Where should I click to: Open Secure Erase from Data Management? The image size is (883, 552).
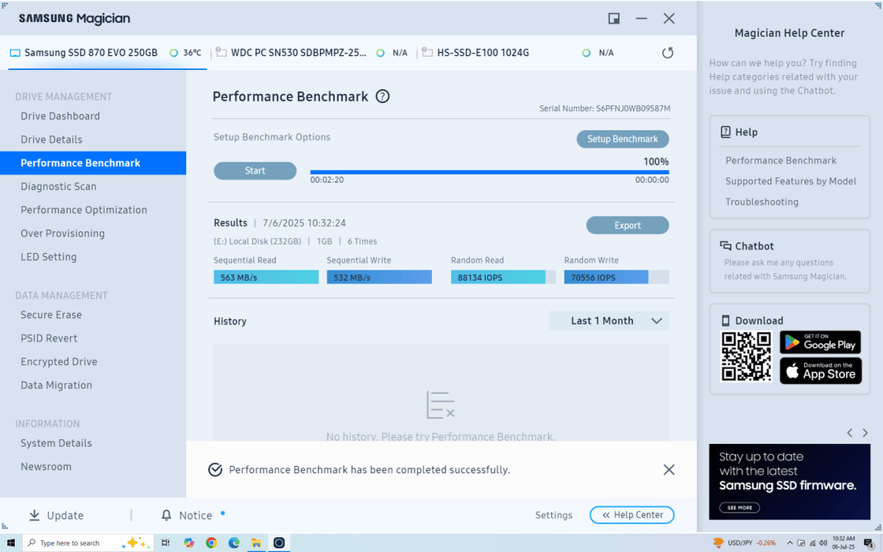coord(51,315)
